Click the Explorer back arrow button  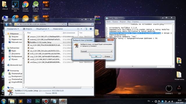click(x=7, y=24)
